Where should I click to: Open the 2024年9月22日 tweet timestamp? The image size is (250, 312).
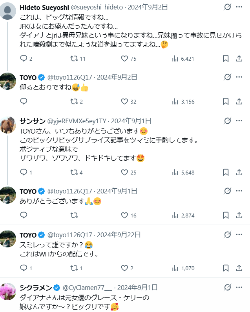119,235
